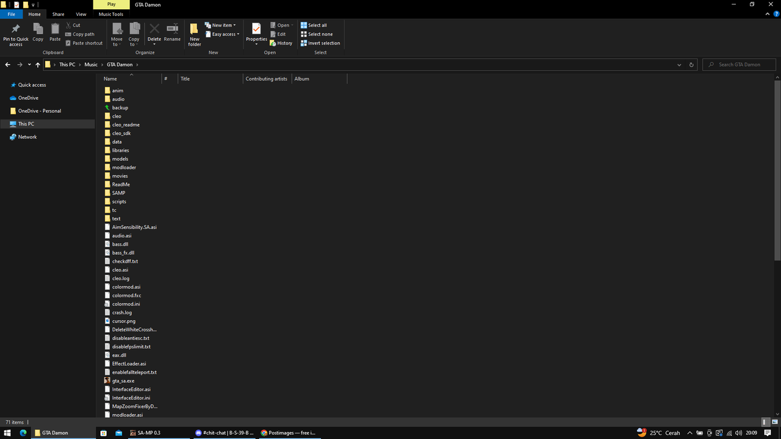Click Edit in the Open group

(278, 34)
